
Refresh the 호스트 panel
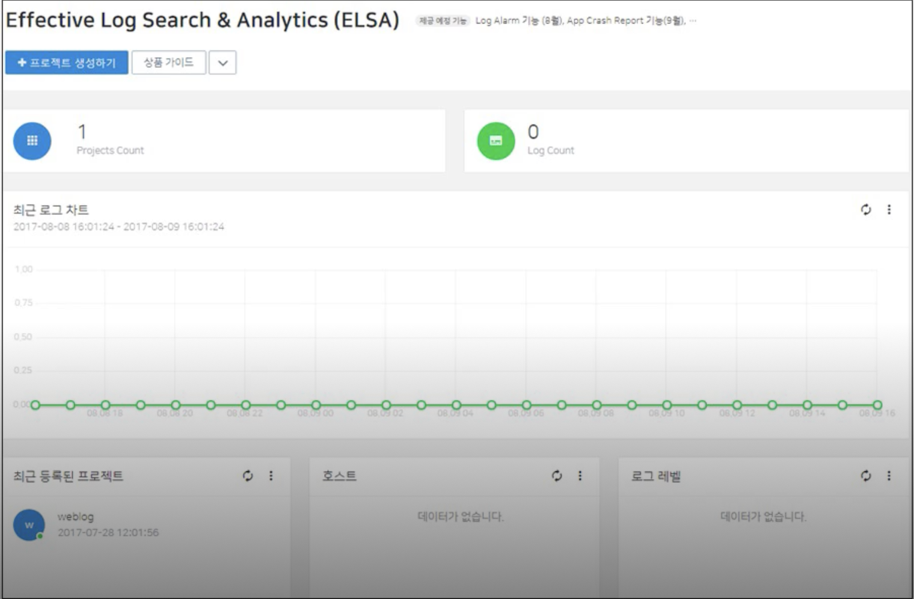click(x=557, y=476)
